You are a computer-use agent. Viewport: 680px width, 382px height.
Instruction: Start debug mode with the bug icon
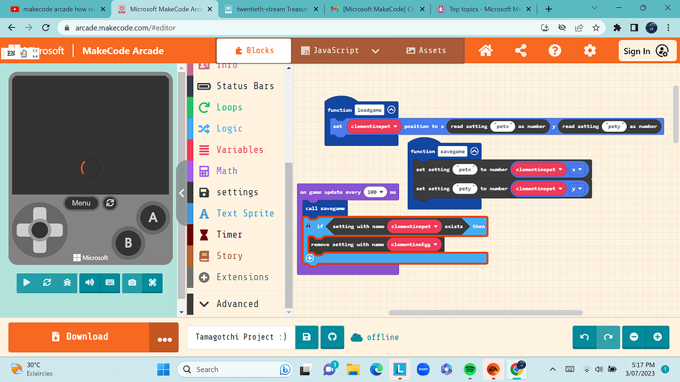point(67,283)
